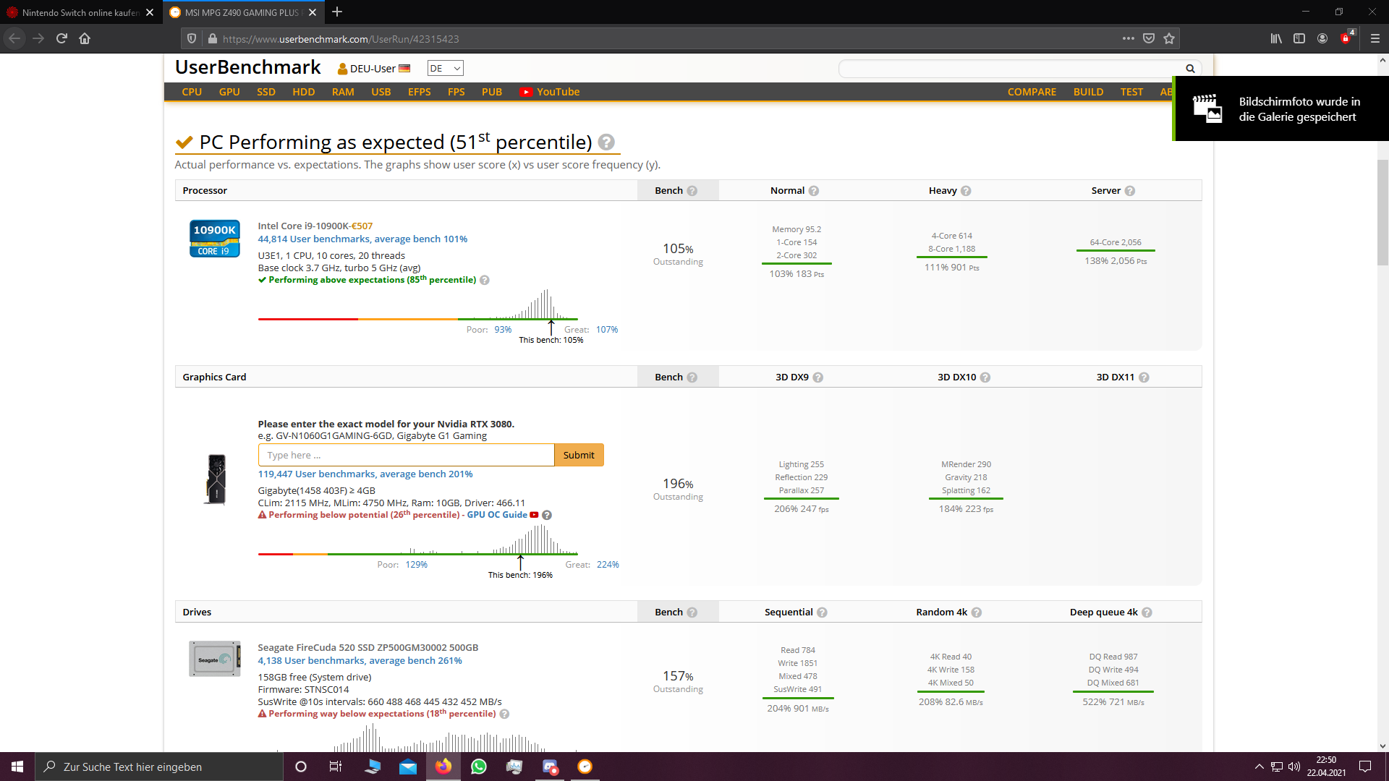Screen dimensions: 1389x781
Task: Open the DE language dropdown
Action: click(x=445, y=68)
